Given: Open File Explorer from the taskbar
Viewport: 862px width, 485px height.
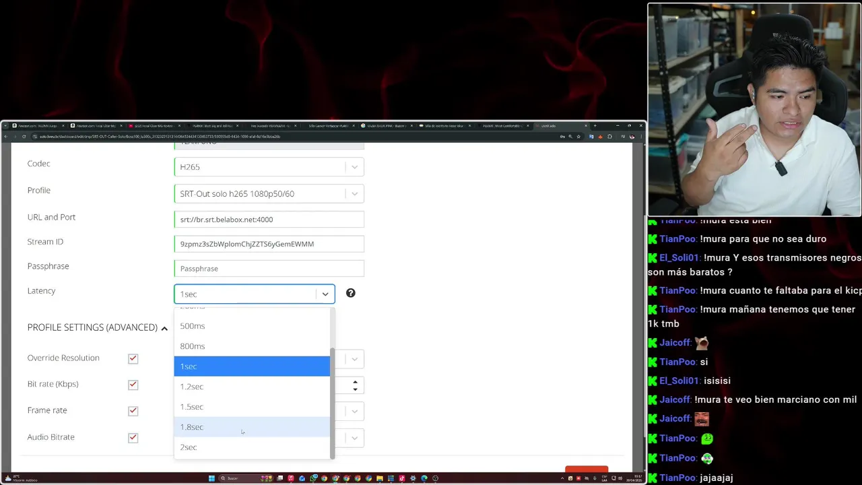Looking at the screenshot, I should (380, 478).
